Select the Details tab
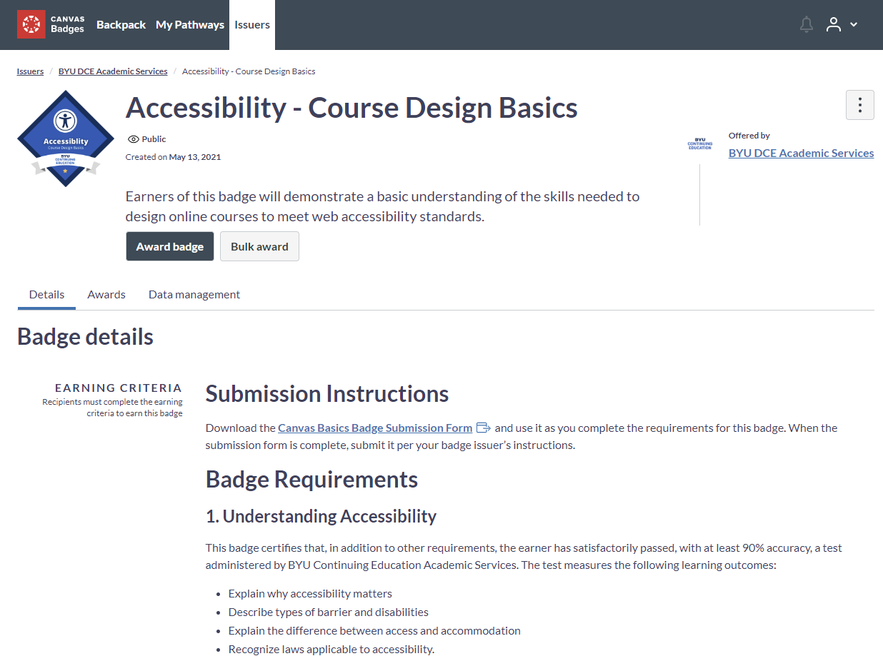 coord(46,294)
